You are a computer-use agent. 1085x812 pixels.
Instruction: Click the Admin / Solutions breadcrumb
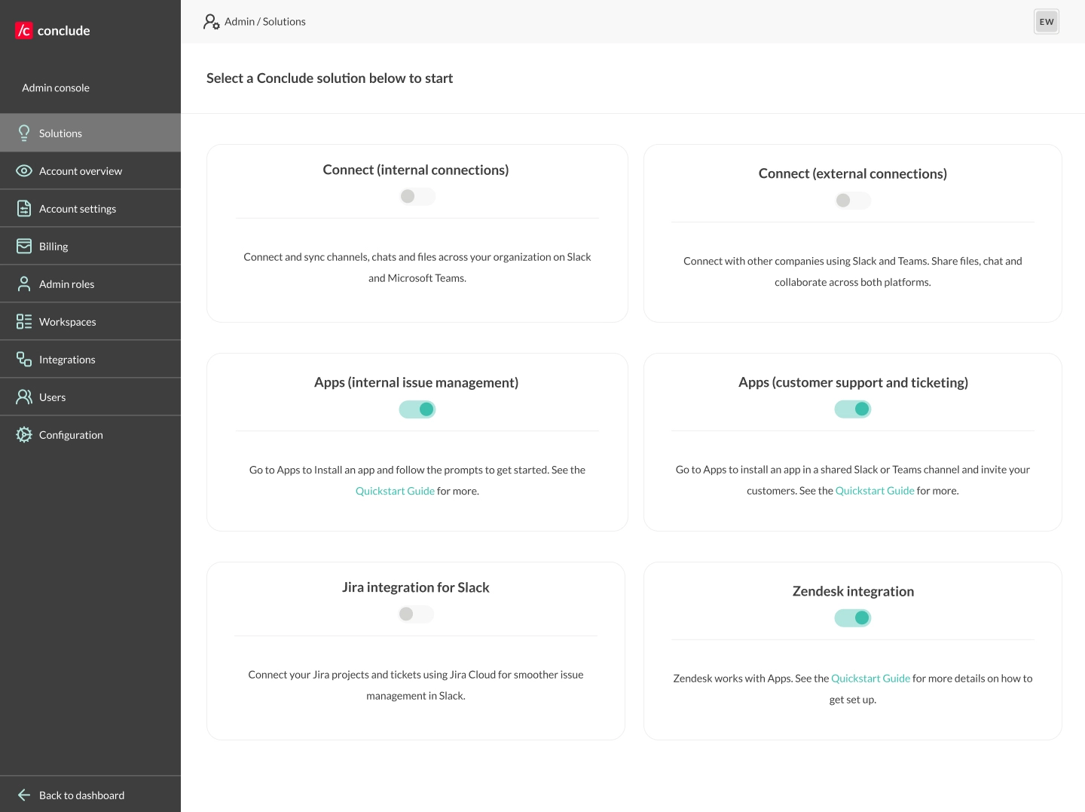pos(264,22)
